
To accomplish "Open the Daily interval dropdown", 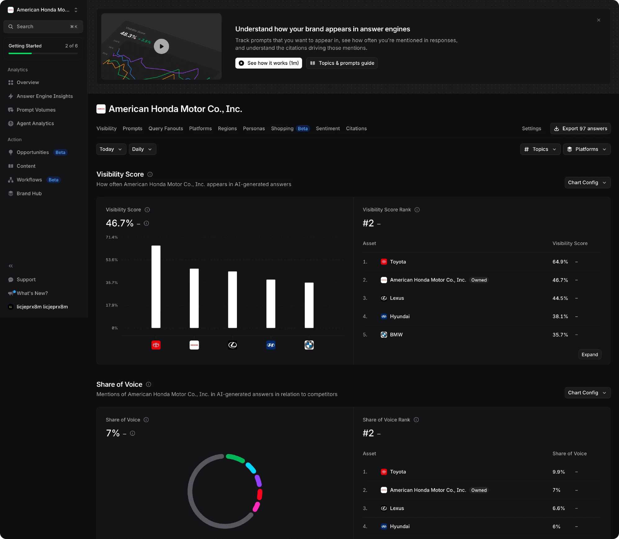I will (x=142, y=149).
